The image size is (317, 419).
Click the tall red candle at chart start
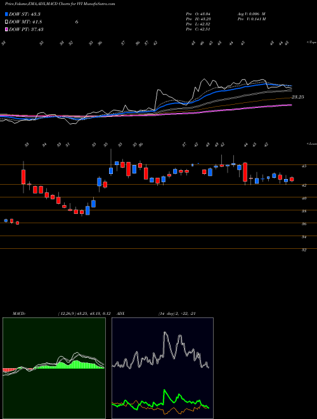(x=23, y=176)
